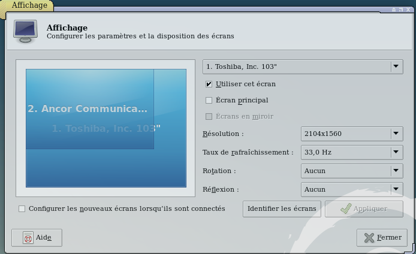Toggle the Écrans en miroir checkbox
The image size is (416, 254).
209,116
